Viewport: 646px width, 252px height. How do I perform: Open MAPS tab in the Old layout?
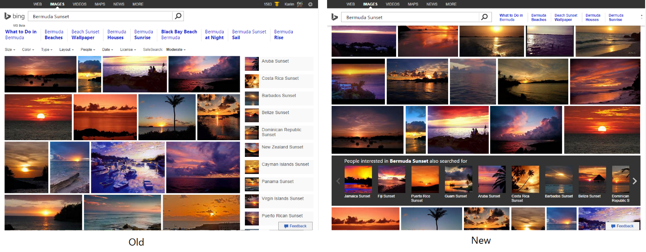[x=100, y=4]
